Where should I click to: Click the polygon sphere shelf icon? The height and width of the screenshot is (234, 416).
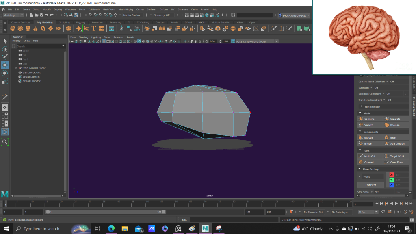click(13, 28)
